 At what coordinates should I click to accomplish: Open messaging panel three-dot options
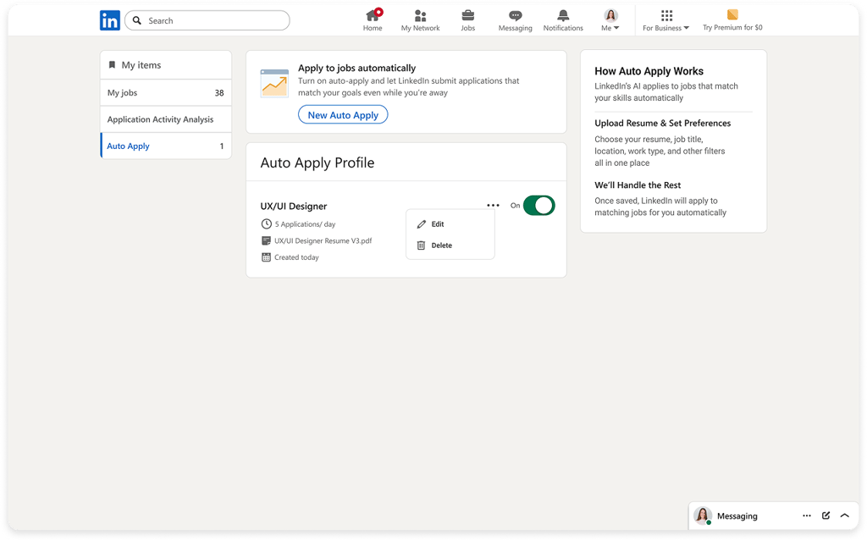pos(807,515)
